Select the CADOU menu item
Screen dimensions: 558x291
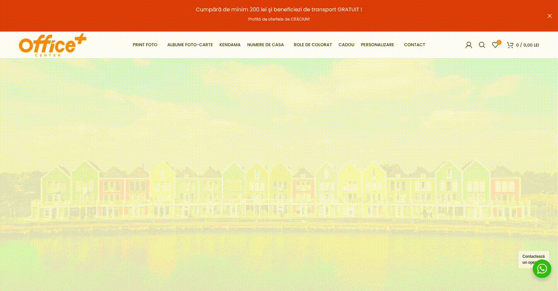coord(346,45)
